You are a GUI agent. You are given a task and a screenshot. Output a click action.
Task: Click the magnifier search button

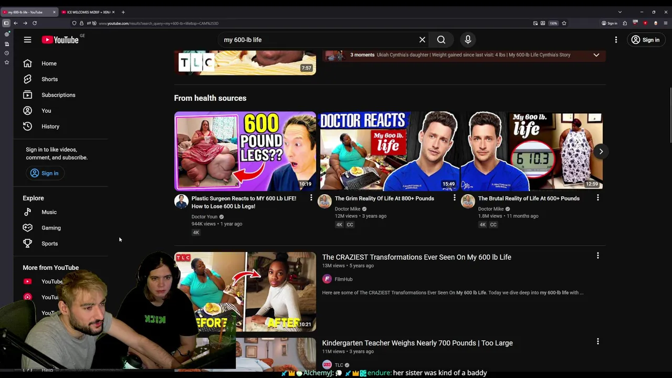click(x=441, y=40)
